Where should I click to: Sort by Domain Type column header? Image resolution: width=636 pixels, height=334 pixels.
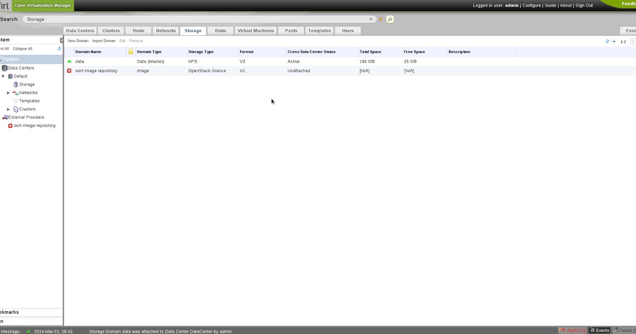pos(149,52)
